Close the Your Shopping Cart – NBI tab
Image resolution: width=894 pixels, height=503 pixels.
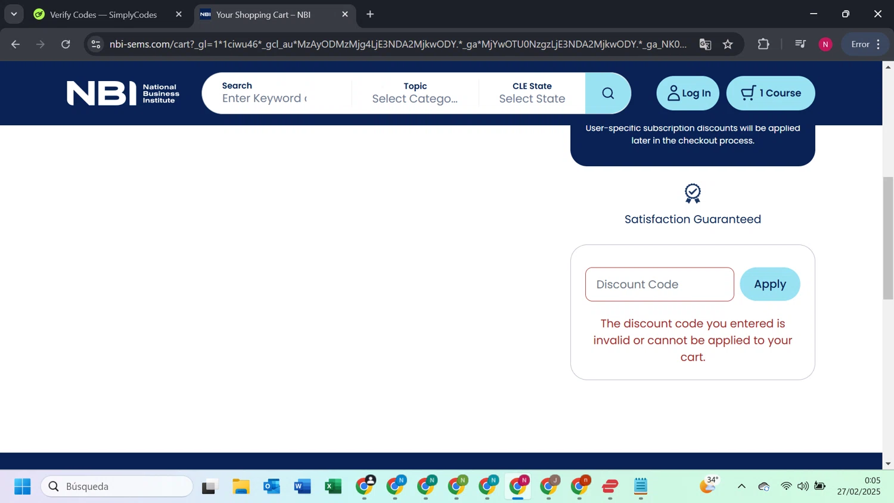click(345, 14)
